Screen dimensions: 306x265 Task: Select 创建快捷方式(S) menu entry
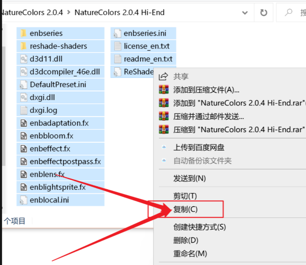click(x=200, y=227)
